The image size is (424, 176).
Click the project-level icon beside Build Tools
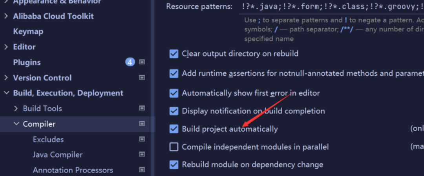142,108
